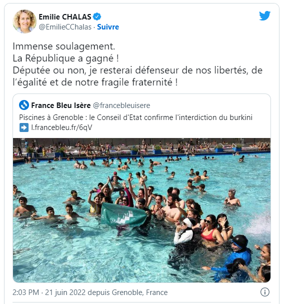Click the blue arrow emoji before the link
This screenshot has height=304, width=281.
click(x=24, y=127)
